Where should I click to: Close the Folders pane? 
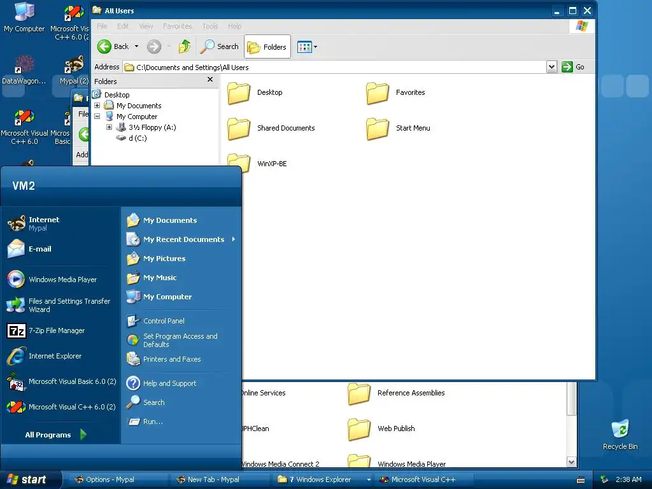(x=210, y=79)
